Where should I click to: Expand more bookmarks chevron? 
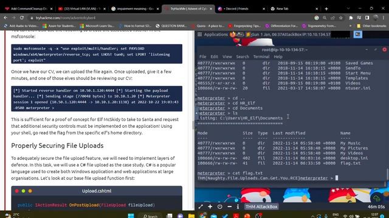pyautogui.click(x=350, y=25)
